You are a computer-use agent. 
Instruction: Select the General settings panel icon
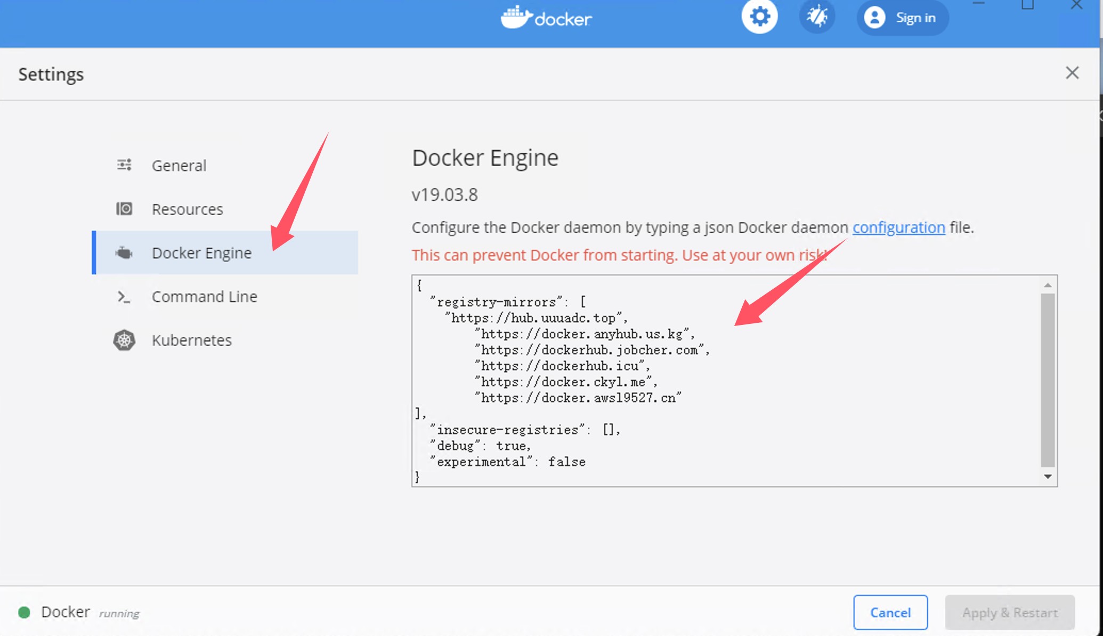124,165
